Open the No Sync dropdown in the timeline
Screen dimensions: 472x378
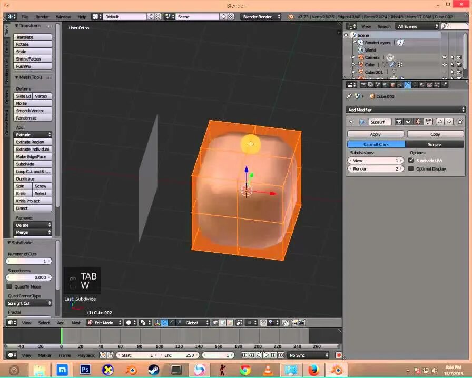pyautogui.click(x=308, y=355)
